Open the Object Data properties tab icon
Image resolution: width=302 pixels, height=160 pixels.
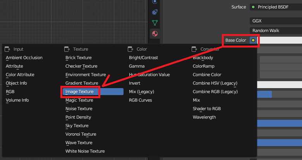(x=155, y=23)
